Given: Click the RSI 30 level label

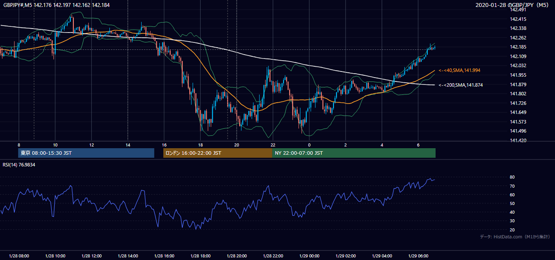Looking at the screenshot, I should tap(512, 221).
